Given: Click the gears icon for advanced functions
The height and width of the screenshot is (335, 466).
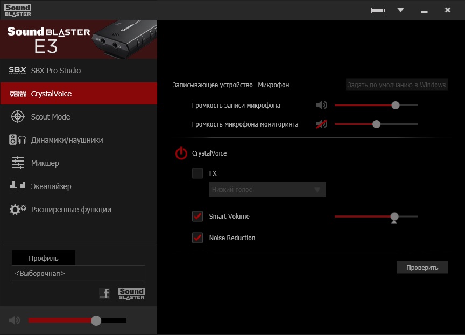Looking at the screenshot, I should point(18,210).
